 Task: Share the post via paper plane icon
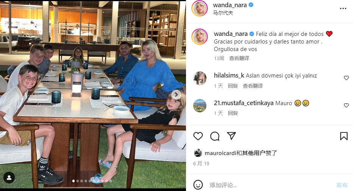tap(231, 136)
